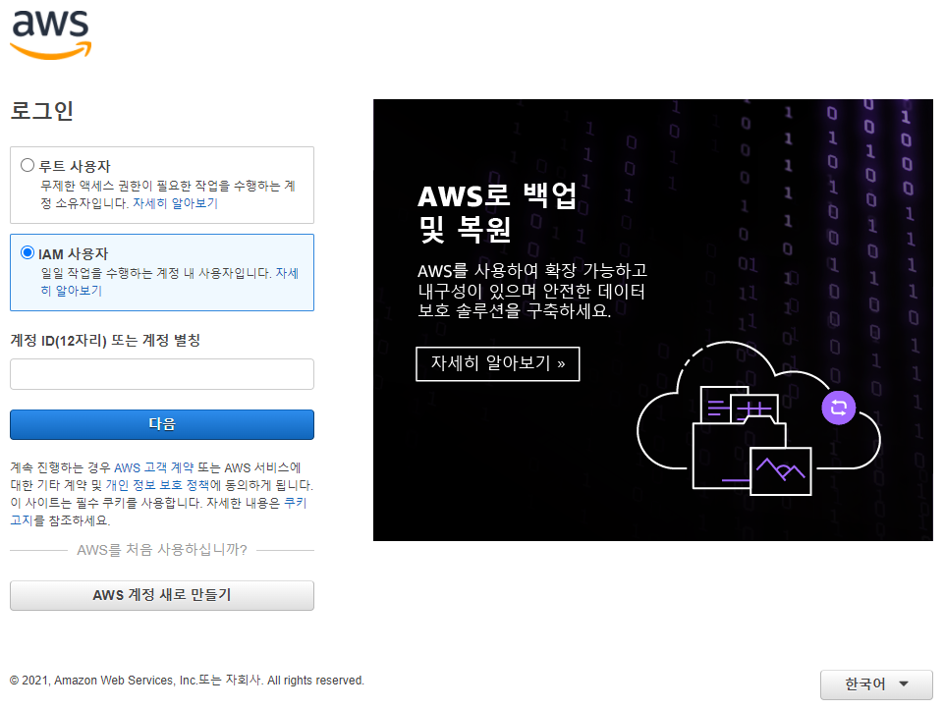This screenshot has height=710, width=944.
Task: Click the banner title AWS로 백업 및 복원
Action: click(497, 212)
